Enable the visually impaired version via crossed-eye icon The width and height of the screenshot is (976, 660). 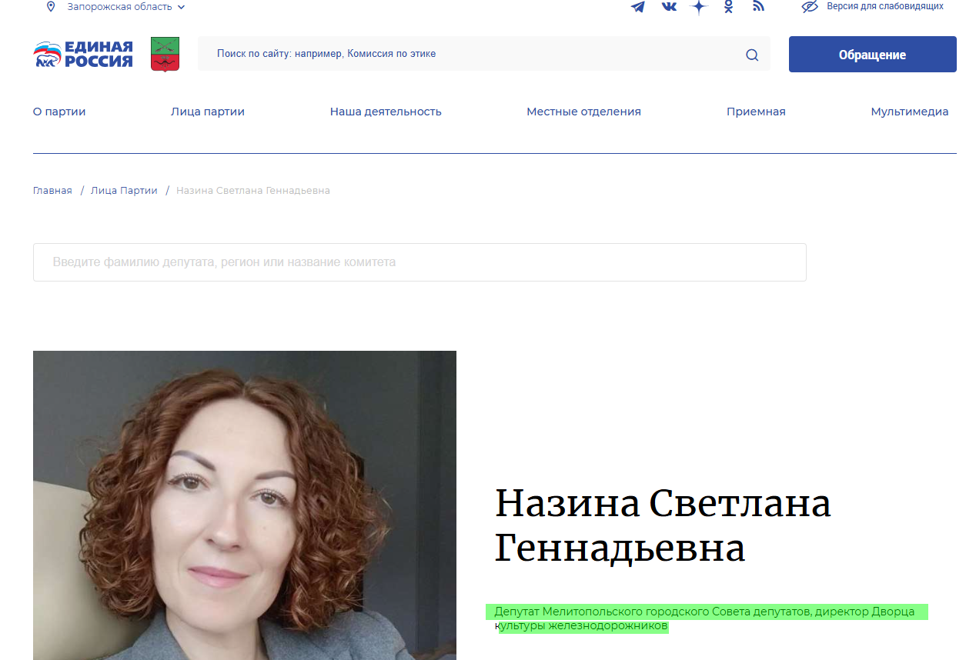click(809, 6)
